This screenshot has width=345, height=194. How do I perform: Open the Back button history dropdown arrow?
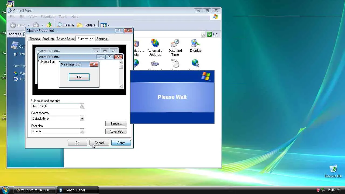(x=28, y=25)
